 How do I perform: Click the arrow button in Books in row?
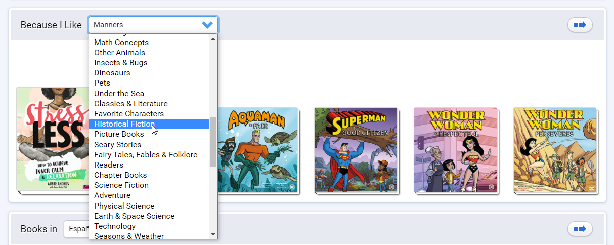click(580, 229)
